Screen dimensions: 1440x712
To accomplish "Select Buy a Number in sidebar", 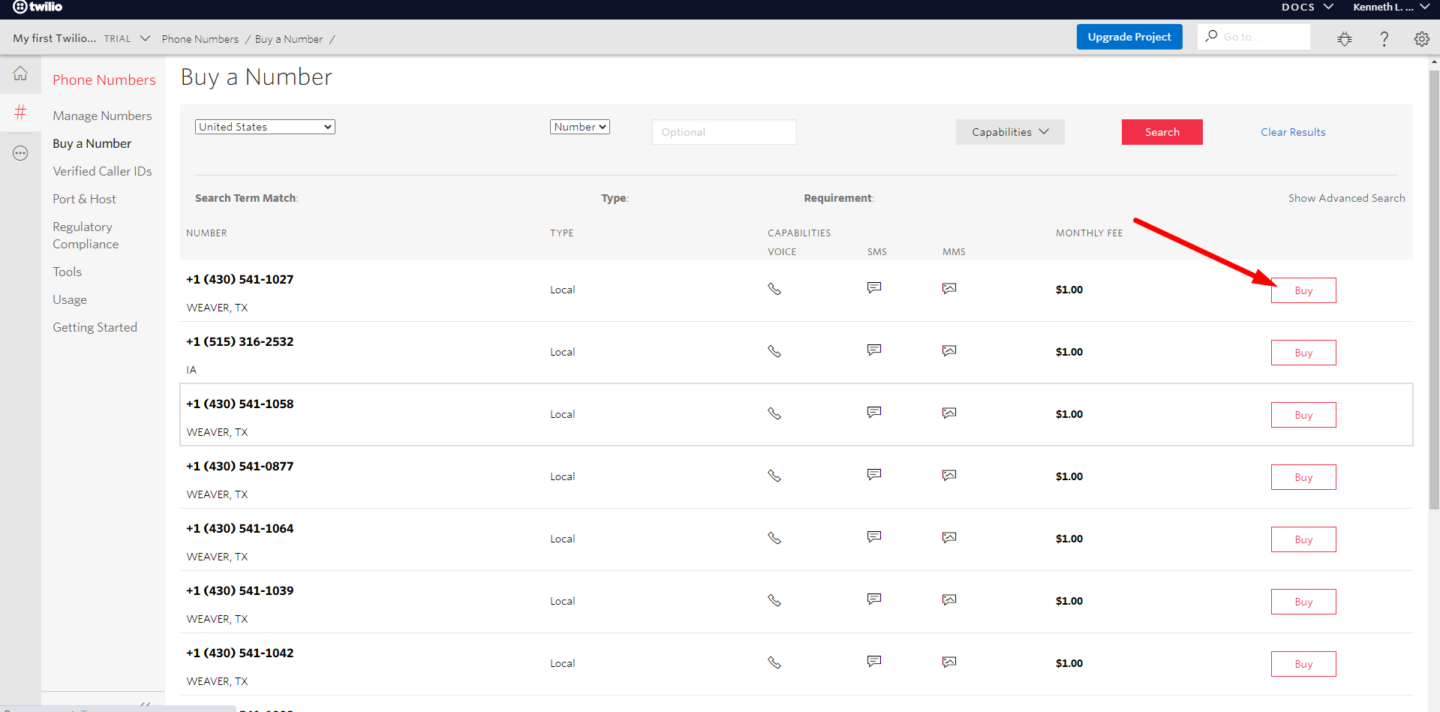I will [x=92, y=143].
